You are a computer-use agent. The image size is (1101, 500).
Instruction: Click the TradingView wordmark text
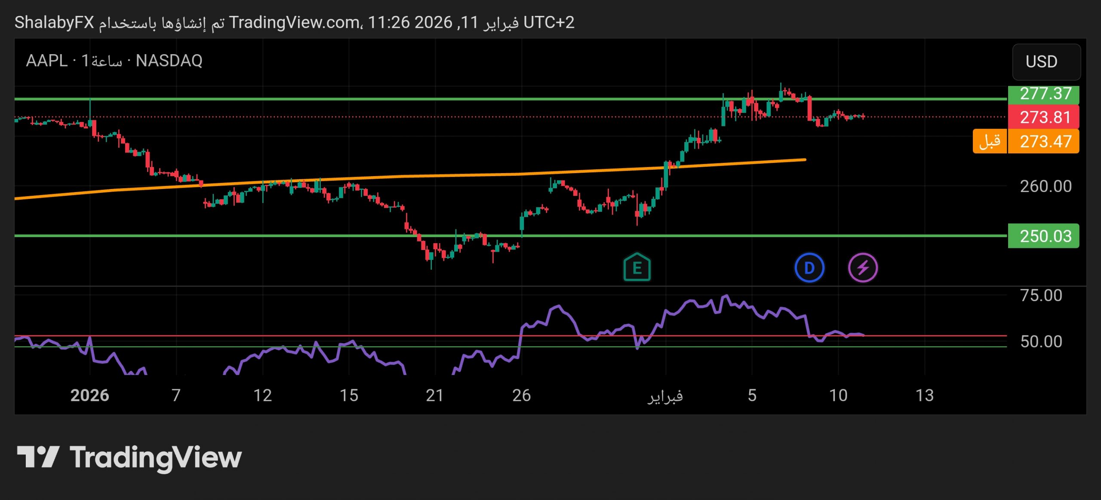156,457
